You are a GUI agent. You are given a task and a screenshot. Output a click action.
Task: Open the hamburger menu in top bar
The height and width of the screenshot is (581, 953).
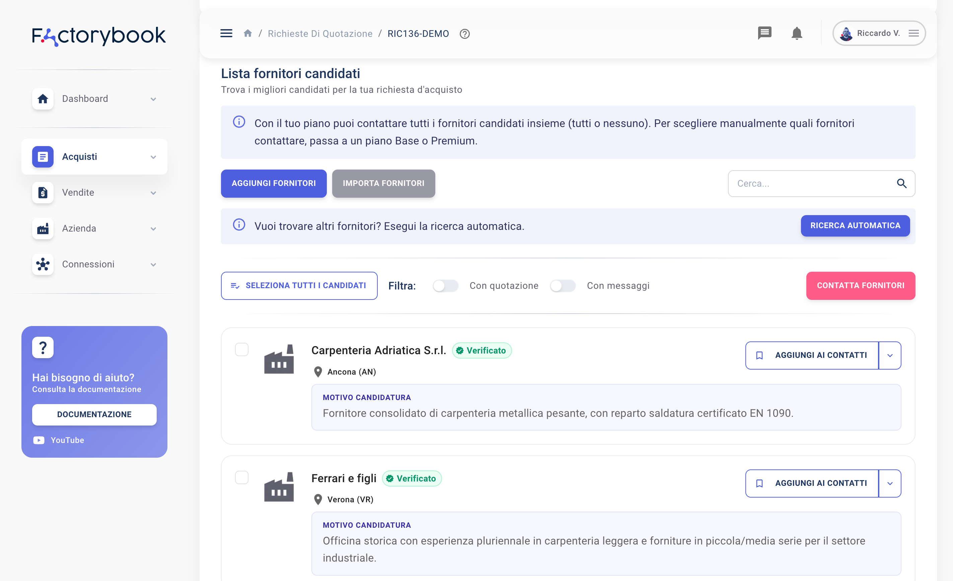point(226,34)
